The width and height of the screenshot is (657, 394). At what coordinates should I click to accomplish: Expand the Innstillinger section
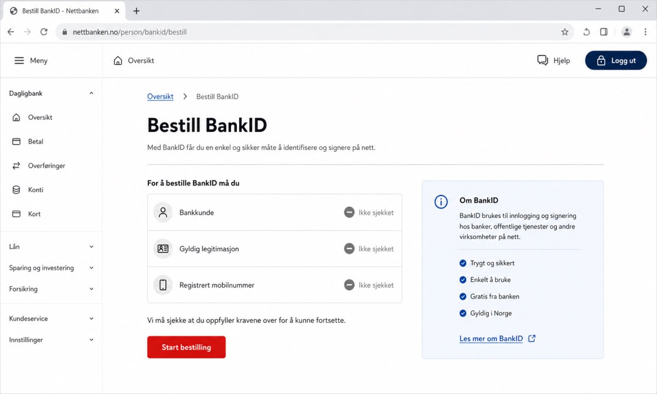pyautogui.click(x=91, y=340)
